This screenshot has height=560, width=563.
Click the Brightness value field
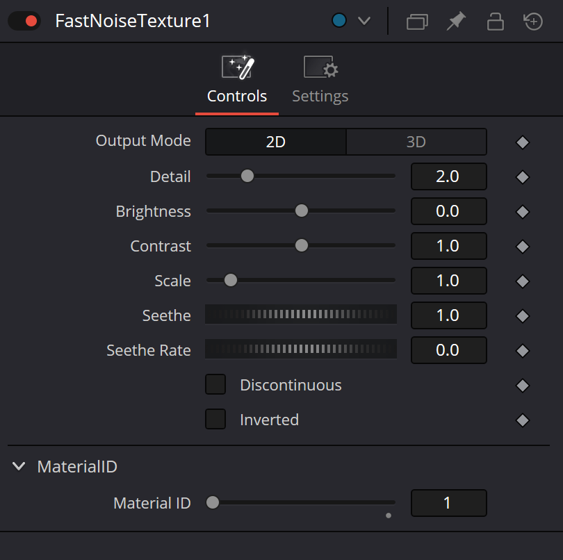coord(449,211)
